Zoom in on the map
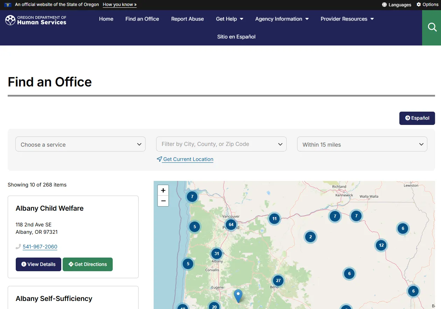 (163, 190)
